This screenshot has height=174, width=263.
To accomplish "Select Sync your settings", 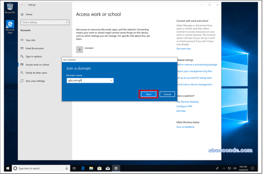I will pyautogui.click(x=35, y=81).
